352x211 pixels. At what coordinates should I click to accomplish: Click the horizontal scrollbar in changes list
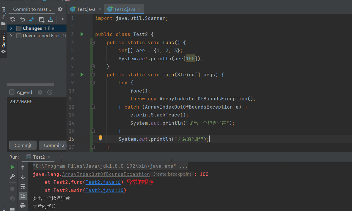tap(31, 85)
